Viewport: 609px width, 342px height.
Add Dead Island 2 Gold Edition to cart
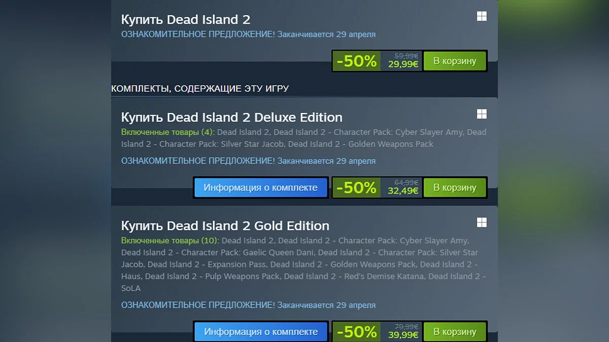click(x=455, y=332)
